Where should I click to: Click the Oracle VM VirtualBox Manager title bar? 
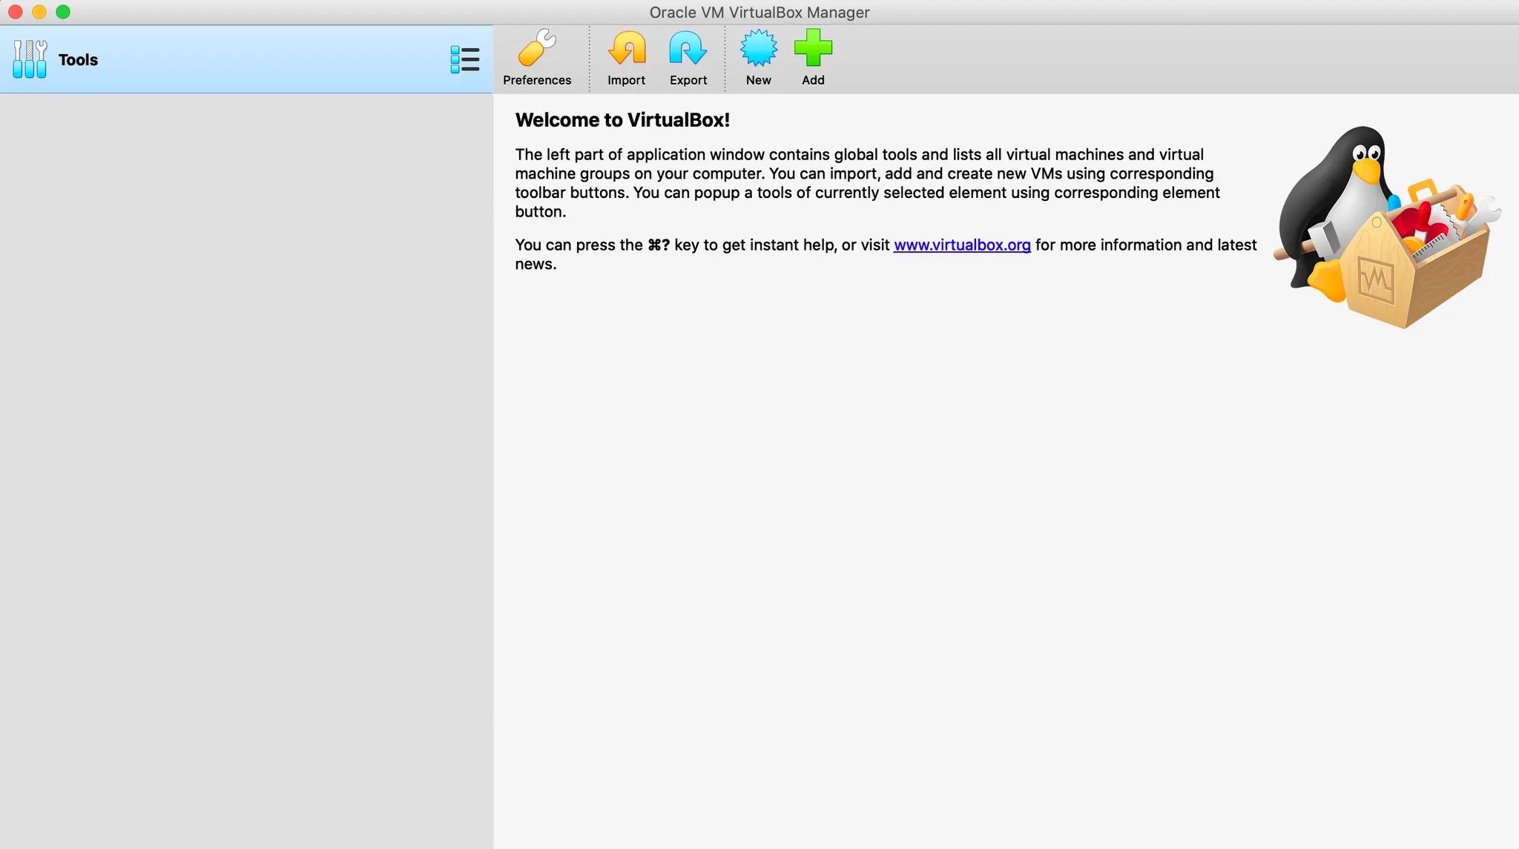coord(759,13)
